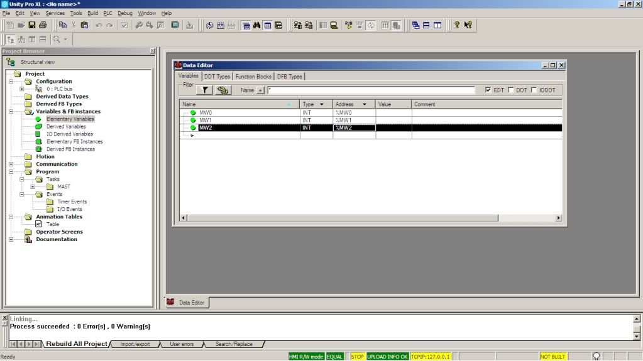Screen dimensions: 643x361
Task: Open the Search/Replace output tab
Action: (x=234, y=344)
